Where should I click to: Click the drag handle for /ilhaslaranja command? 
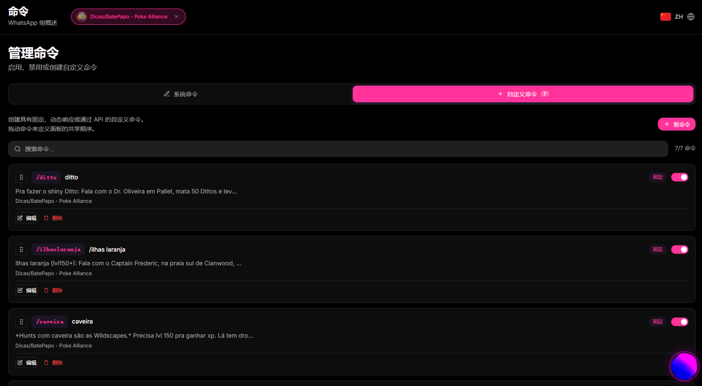pyautogui.click(x=21, y=249)
